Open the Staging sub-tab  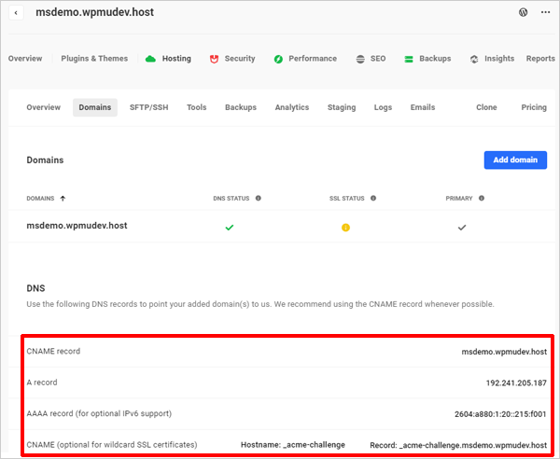tap(342, 107)
